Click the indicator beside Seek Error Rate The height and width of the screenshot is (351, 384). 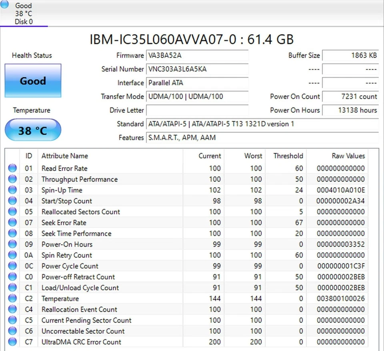(x=12, y=222)
